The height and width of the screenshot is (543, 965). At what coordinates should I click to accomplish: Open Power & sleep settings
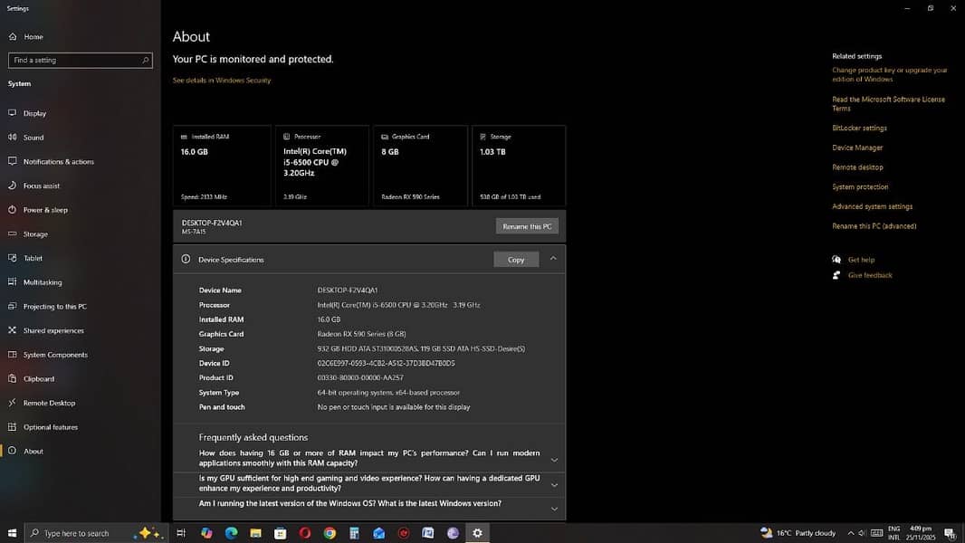pos(45,210)
